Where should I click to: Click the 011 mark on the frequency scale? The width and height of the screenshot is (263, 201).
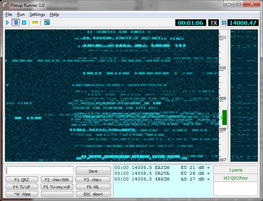223,37
